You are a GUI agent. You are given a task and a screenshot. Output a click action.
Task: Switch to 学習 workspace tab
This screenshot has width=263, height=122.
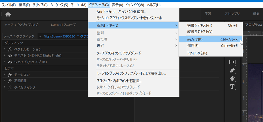pyautogui.click(x=208, y=14)
